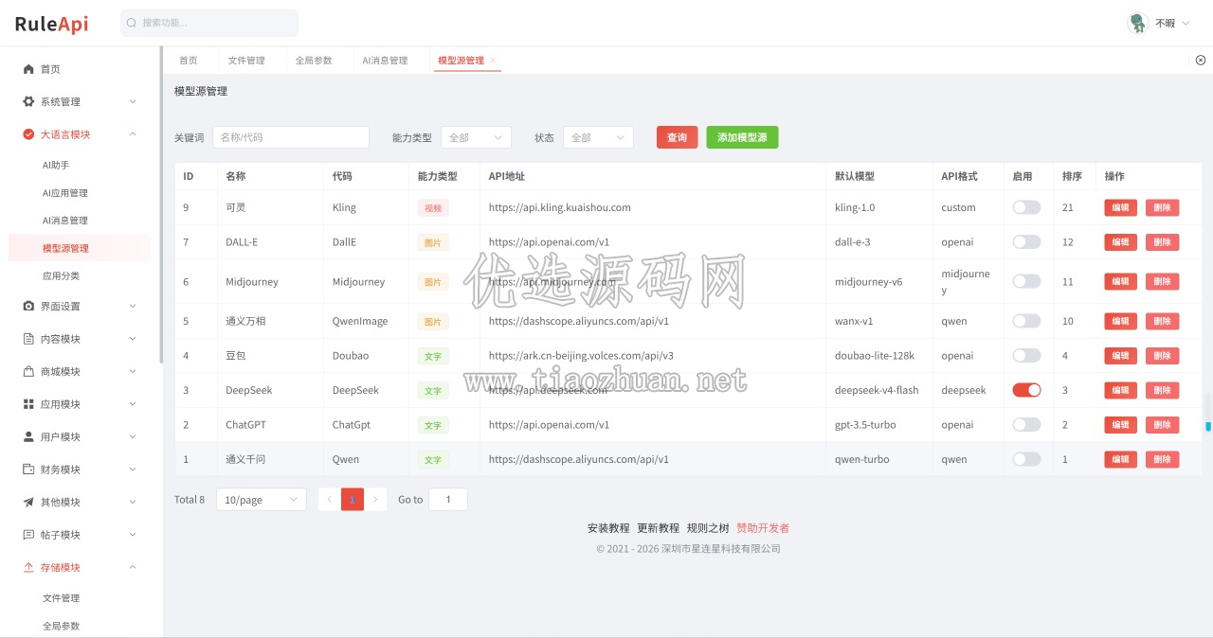Expand the 系统管理 menu chevron

[133, 101]
